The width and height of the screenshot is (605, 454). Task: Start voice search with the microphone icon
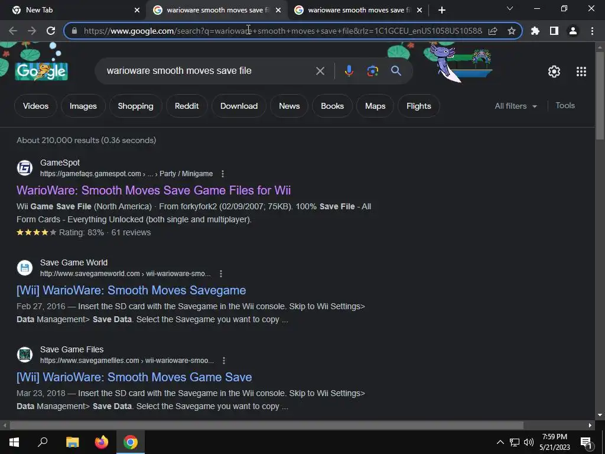coord(349,71)
